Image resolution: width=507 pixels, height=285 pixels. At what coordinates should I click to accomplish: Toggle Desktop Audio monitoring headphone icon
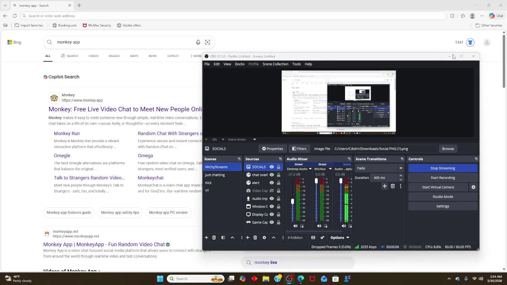[x=302, y=226]
